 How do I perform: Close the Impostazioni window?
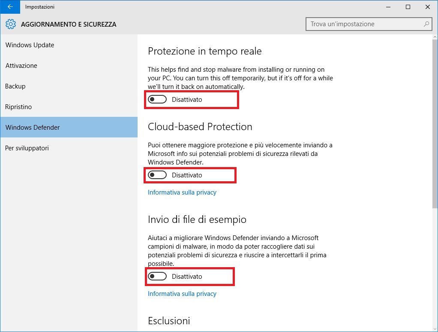click(x=428, y=7)
